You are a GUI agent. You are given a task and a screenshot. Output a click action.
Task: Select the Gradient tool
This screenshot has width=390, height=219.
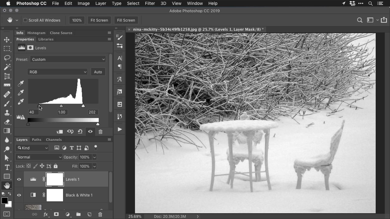(x=7, y=131)
